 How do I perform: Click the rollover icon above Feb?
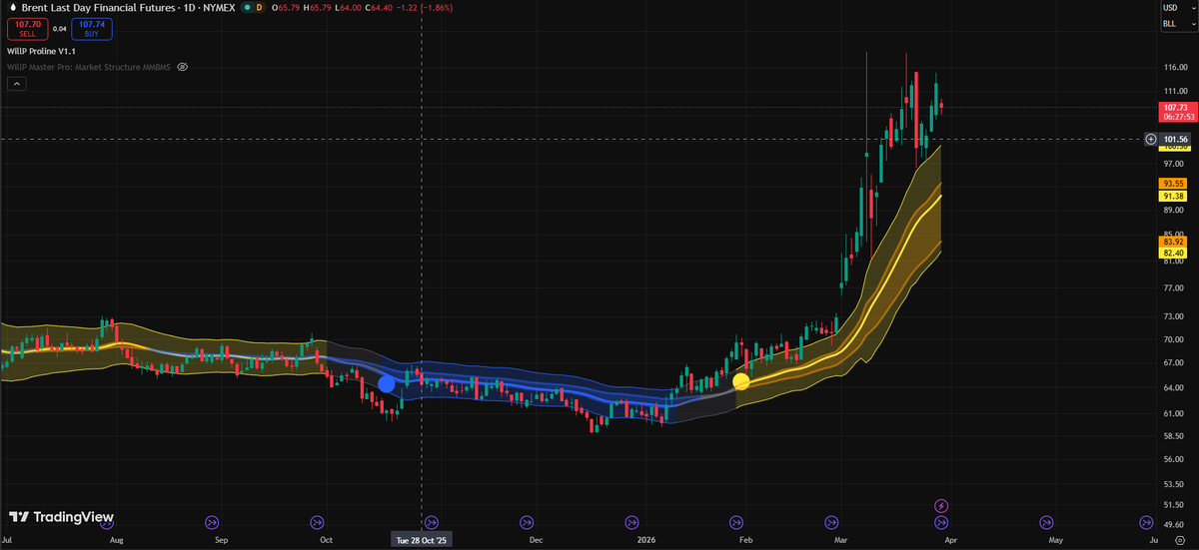pyautogui.click(x=737, y=521)
